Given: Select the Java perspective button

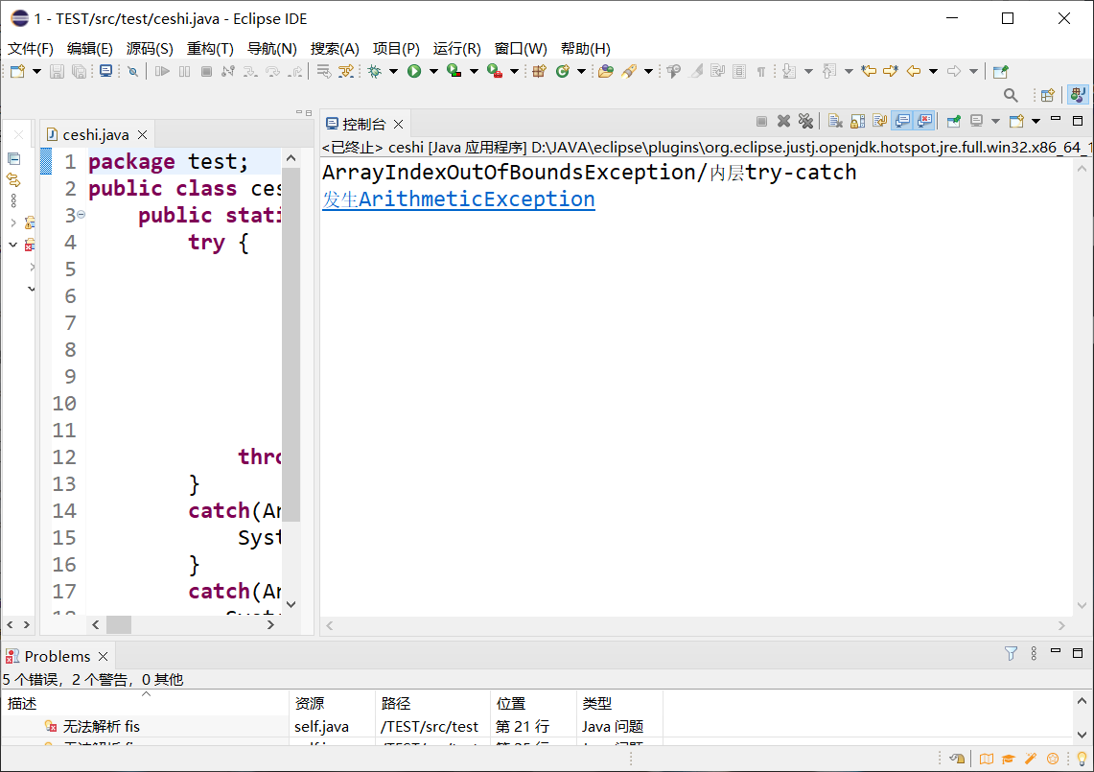Looking at the screenshot, I should pos(1078,95).
